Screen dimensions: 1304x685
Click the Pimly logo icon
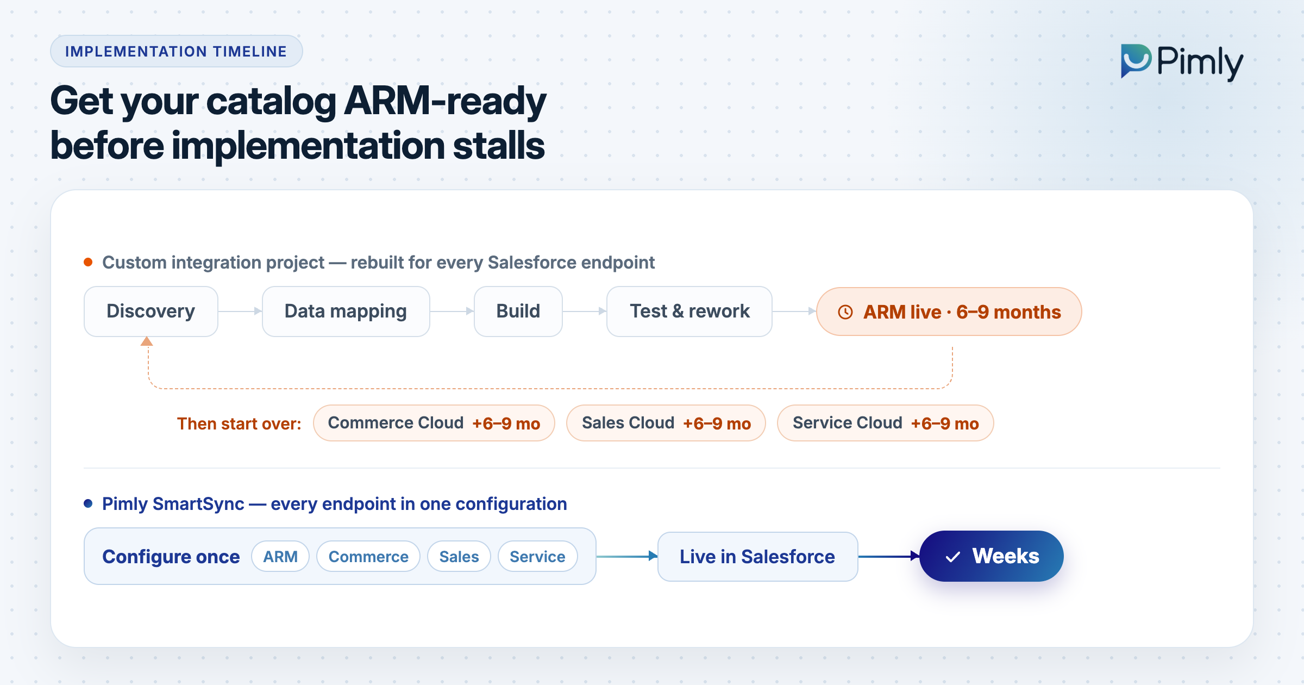point(1136,61)
